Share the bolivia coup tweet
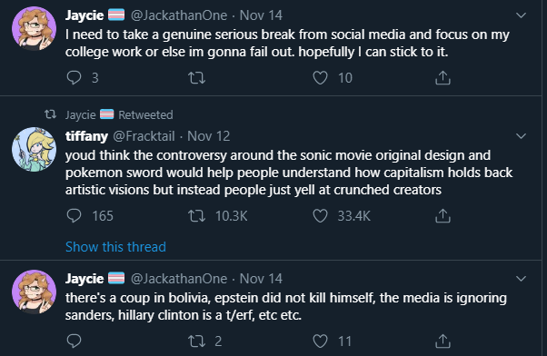The width and height of the screenshot is (547, 356). click(x=443, y=341)
